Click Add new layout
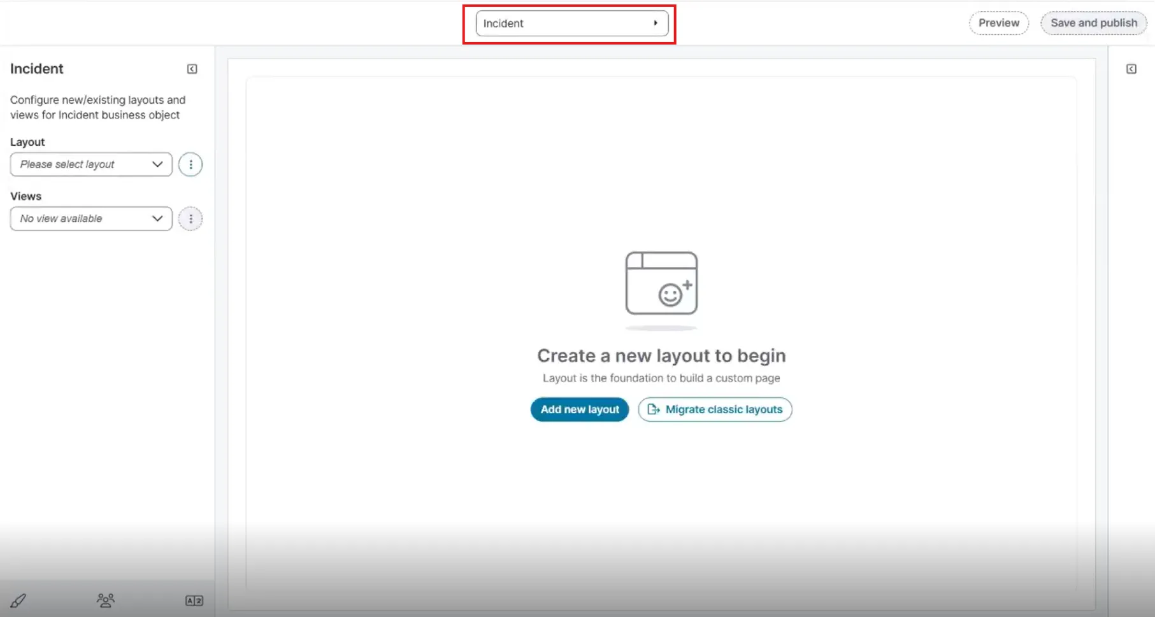1155x617 pixels. tap(580, 409)
